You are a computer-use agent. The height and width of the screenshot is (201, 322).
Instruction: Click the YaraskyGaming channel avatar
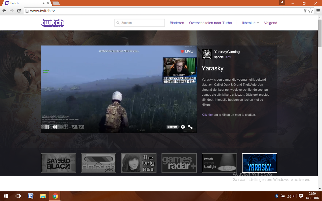206,54
